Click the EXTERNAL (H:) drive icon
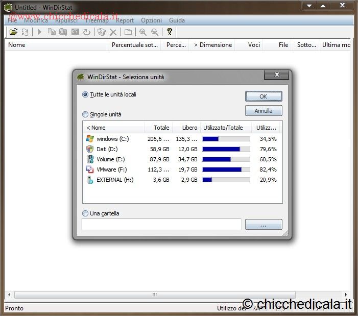The image size is (358, 316). click(90, 180)
